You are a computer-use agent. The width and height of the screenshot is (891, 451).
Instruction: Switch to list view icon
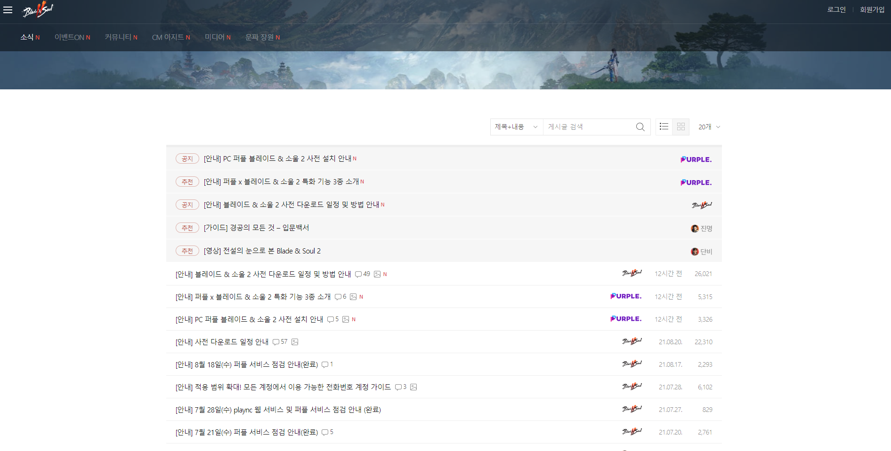coord(664,127)
